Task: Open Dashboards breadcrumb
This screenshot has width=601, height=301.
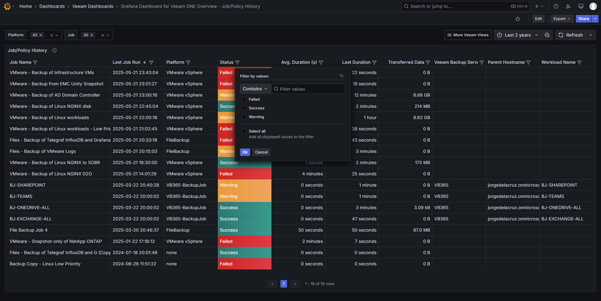Action: 52,6
